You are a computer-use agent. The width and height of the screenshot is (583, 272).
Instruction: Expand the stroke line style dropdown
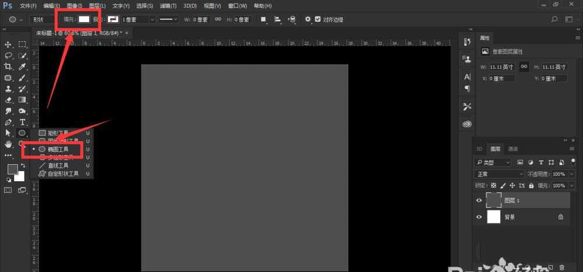coord(170,19)
